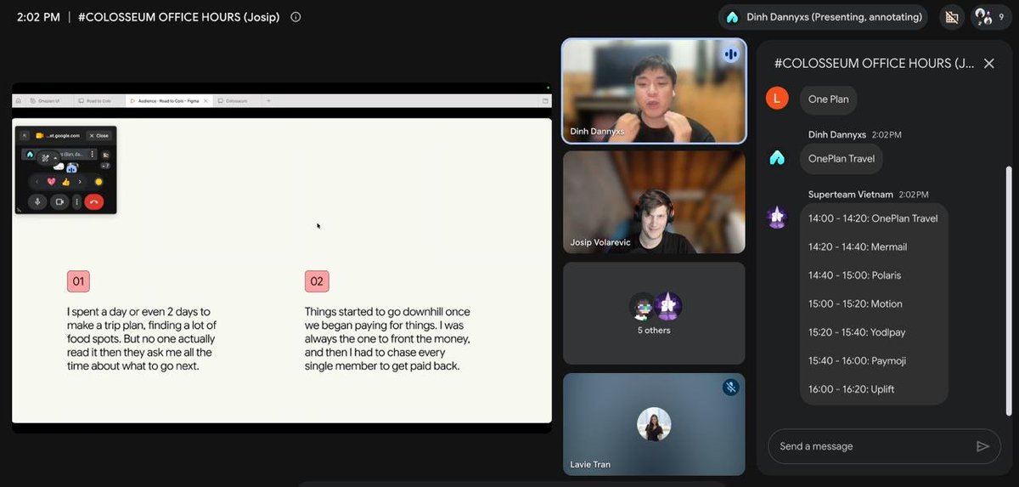Click the '02' label on the slide
1019x487 pixels.
317,281
